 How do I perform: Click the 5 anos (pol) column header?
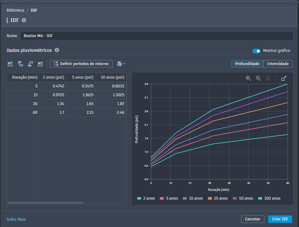81,77
